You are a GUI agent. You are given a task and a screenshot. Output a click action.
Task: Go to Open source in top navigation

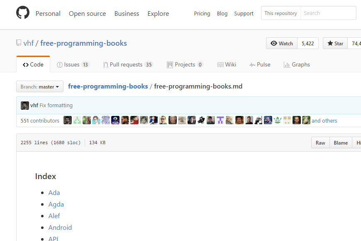point(87,14)
